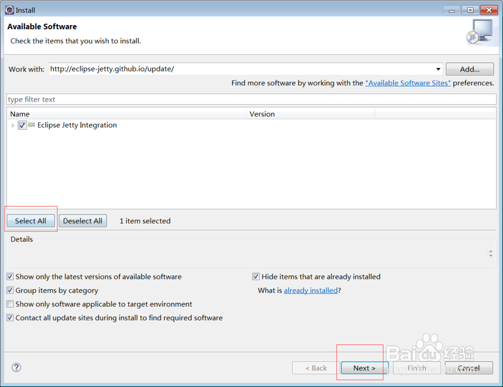Maximize the Install dialog window
The width and height of the screenshot is (503, 387).
(x=470, y=10)
